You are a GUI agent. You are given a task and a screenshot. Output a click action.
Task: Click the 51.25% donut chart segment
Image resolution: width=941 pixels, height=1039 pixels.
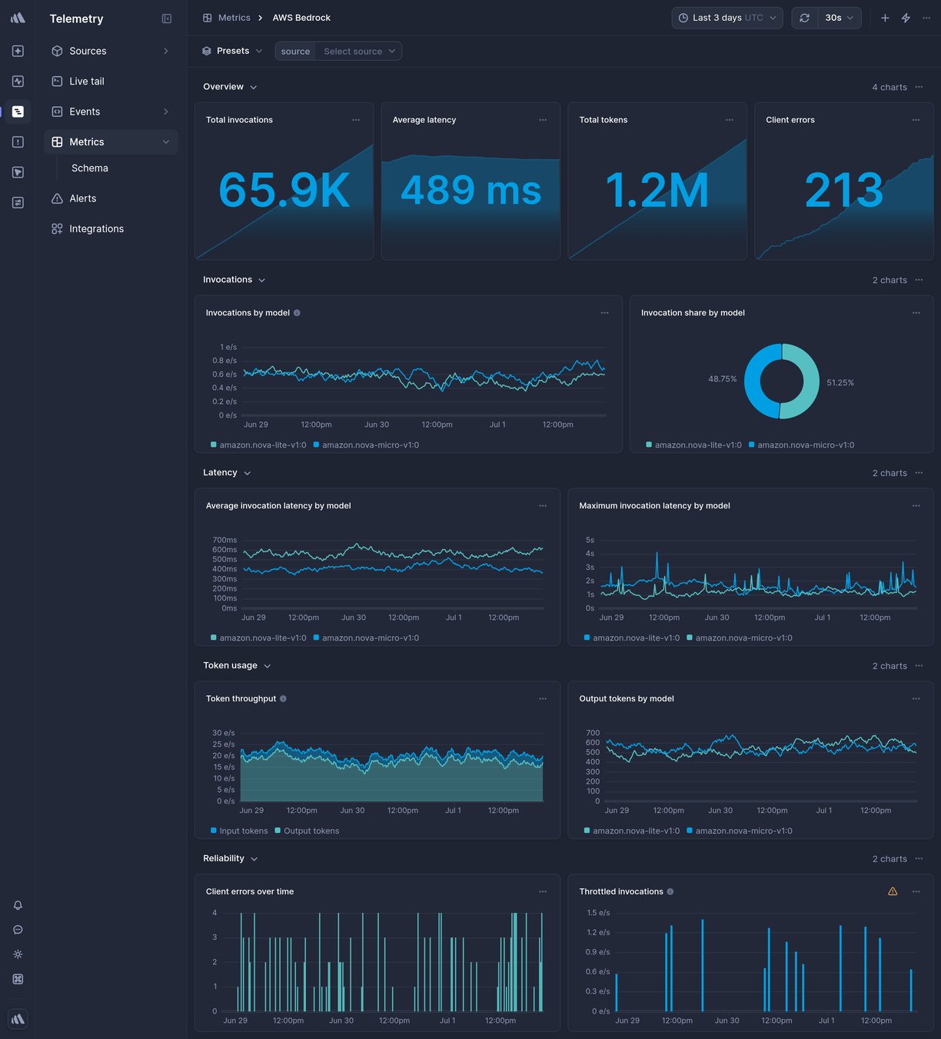click(x=811, y=381)
